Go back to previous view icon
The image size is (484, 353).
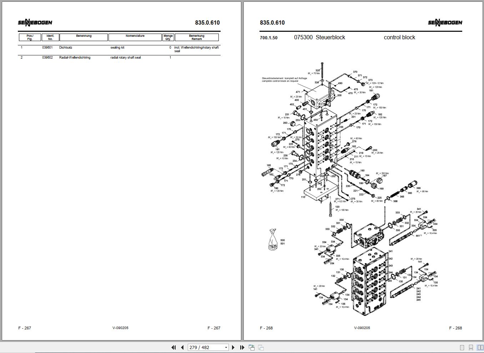252,347
